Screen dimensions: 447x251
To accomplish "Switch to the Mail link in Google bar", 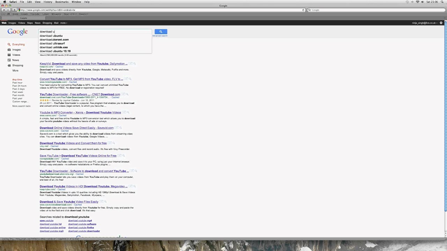I will point(56,23).
